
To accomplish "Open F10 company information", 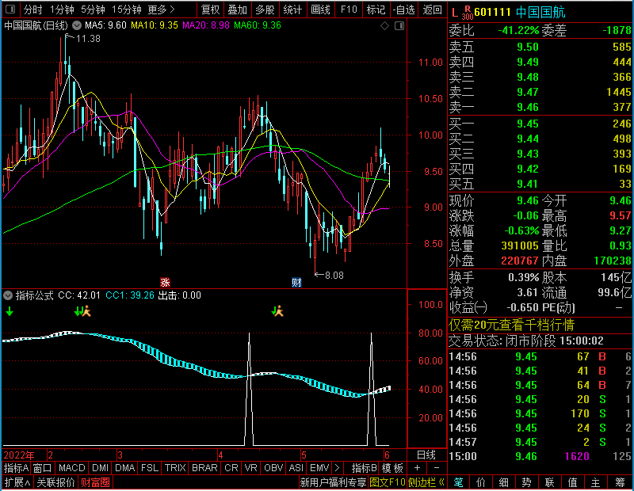I will pos(349,10).
